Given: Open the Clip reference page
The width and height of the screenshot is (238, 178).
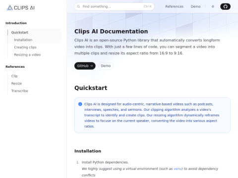Looking at the screenshot, I should coord(14,76).
